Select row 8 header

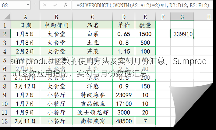[x=5, y=86]
